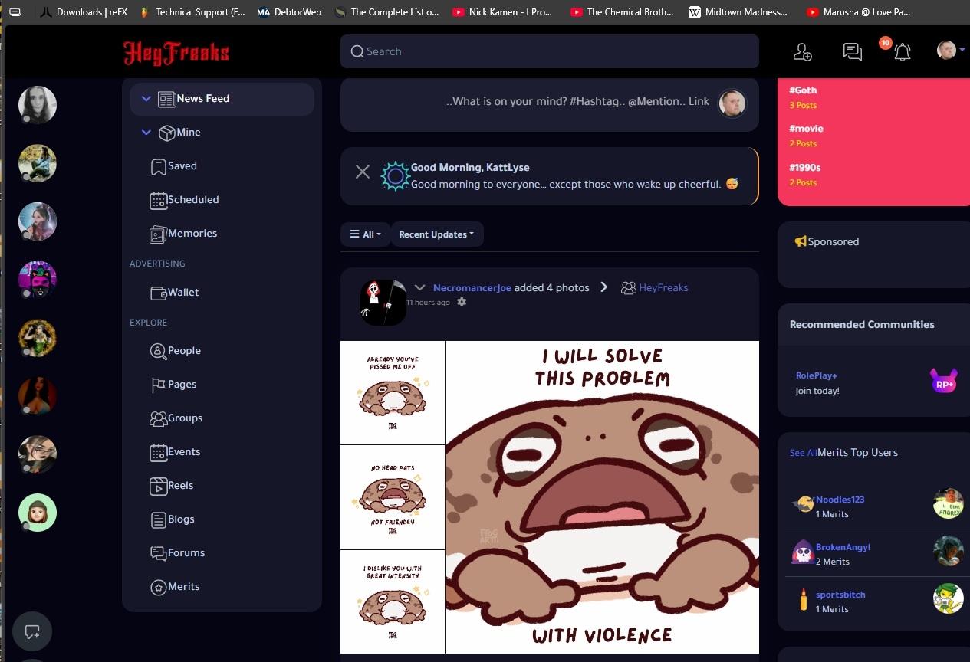Click the floating chat bubble button
Screen dimensions: 970x662
(32, 632)
